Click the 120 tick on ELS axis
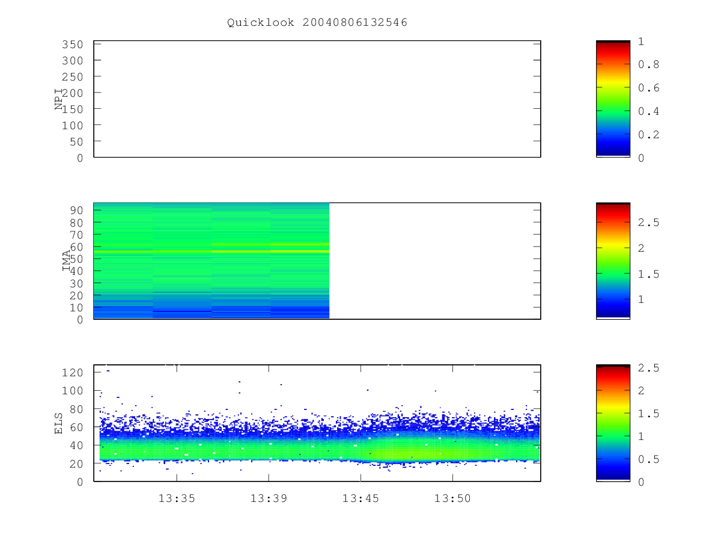The image size is (721, 541). coord(73,373)
